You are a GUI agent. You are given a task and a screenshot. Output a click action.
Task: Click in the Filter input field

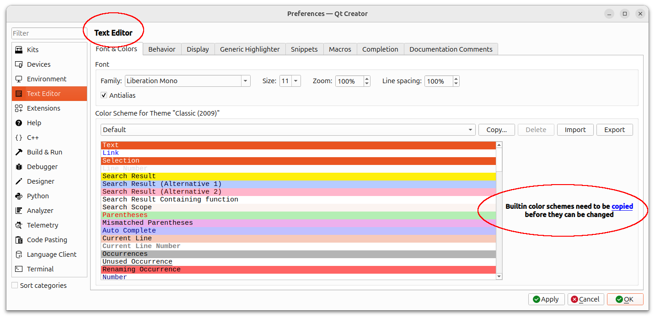pos(49,33)
